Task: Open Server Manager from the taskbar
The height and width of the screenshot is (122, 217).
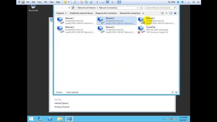Action: 40,119
